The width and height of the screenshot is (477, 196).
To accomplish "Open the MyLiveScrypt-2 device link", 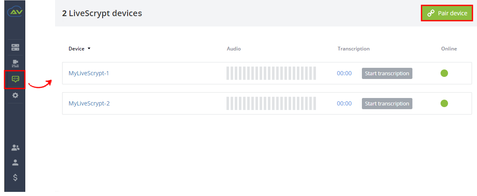I will coord(89,103).
